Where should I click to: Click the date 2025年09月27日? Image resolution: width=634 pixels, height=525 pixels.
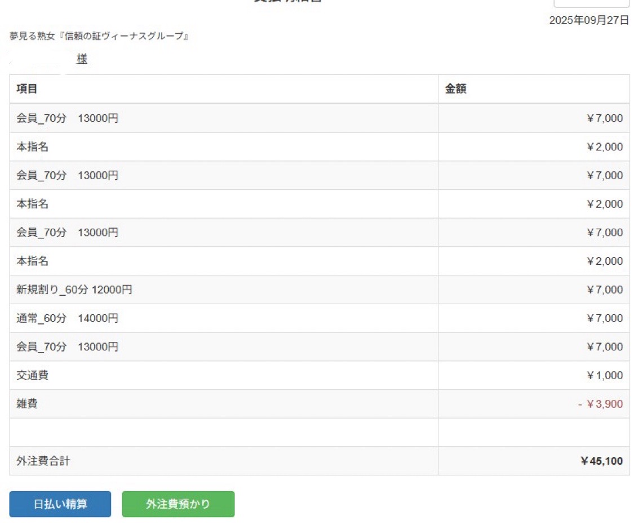click(x=589, y=21)
